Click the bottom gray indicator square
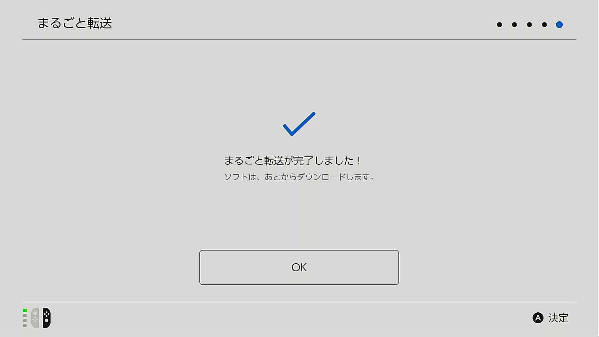The image size is (599, 337). coord(25,325)
